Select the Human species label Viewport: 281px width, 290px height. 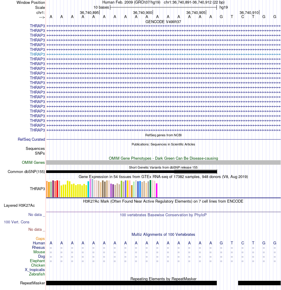click(39, 243)
